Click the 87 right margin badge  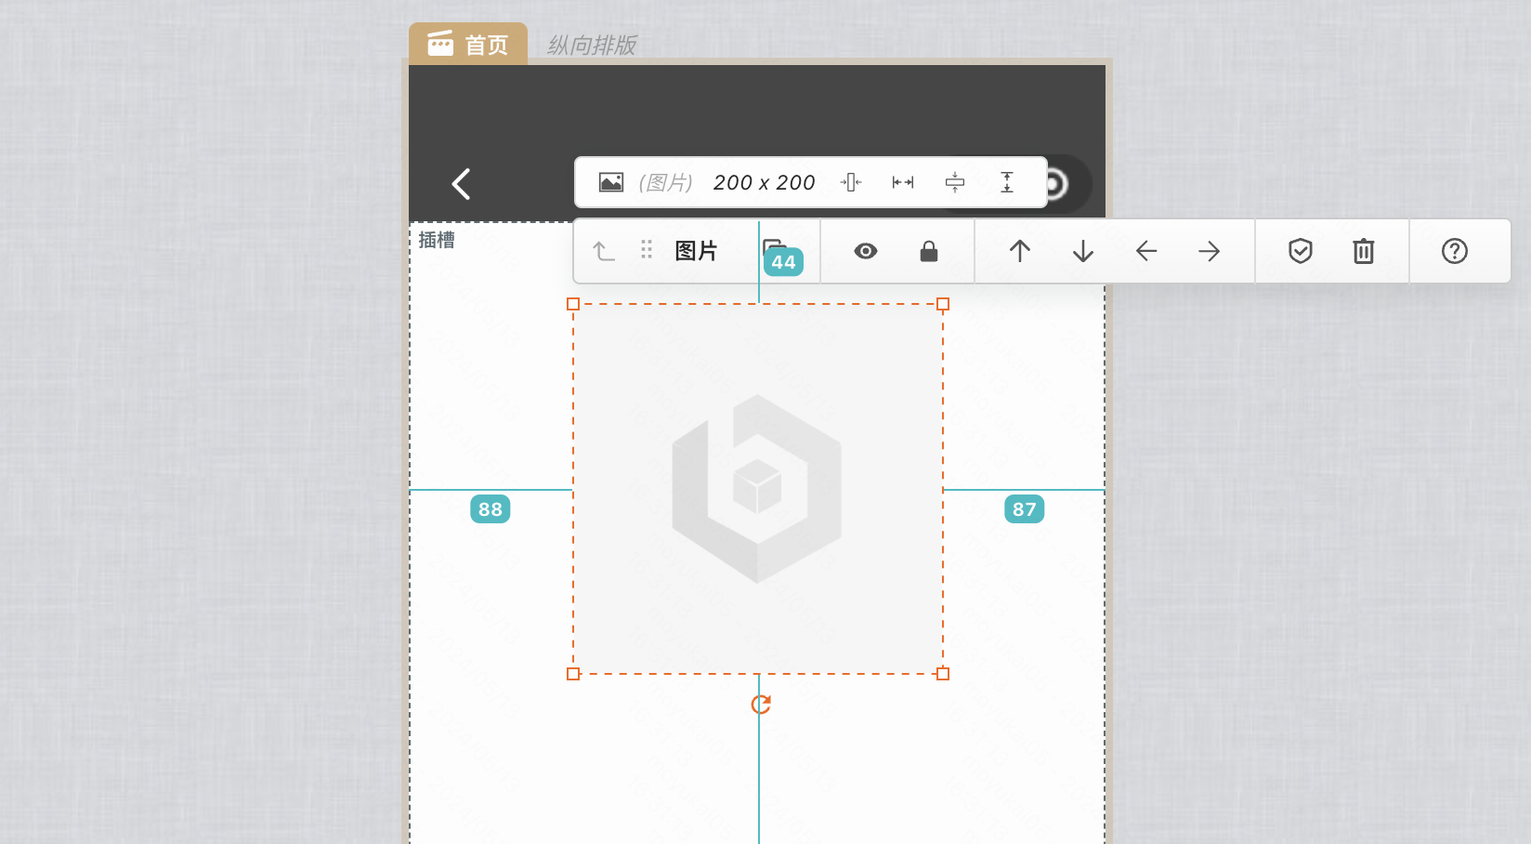tap(1025, 509)
